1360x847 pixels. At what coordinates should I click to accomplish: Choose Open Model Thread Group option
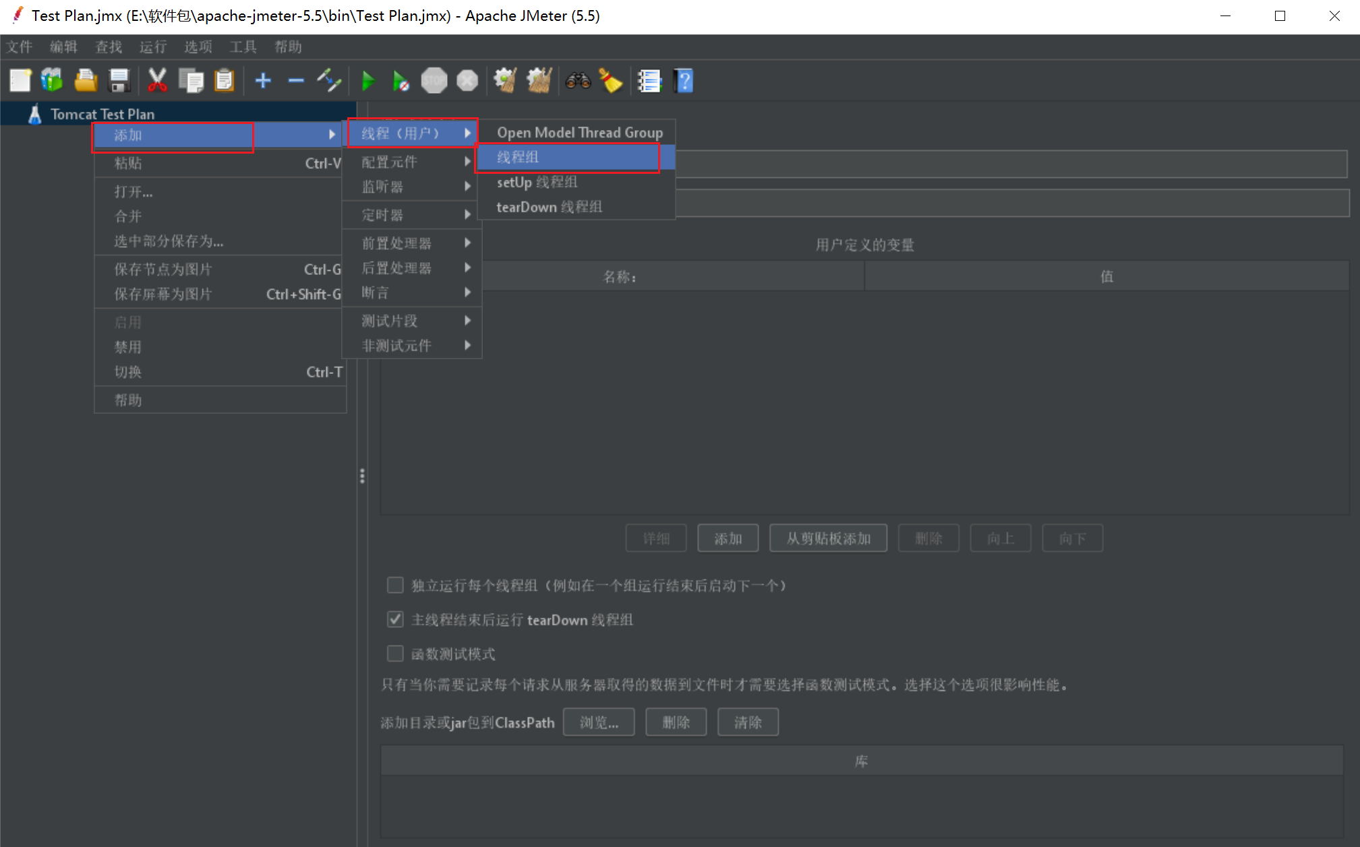(576, 133)
